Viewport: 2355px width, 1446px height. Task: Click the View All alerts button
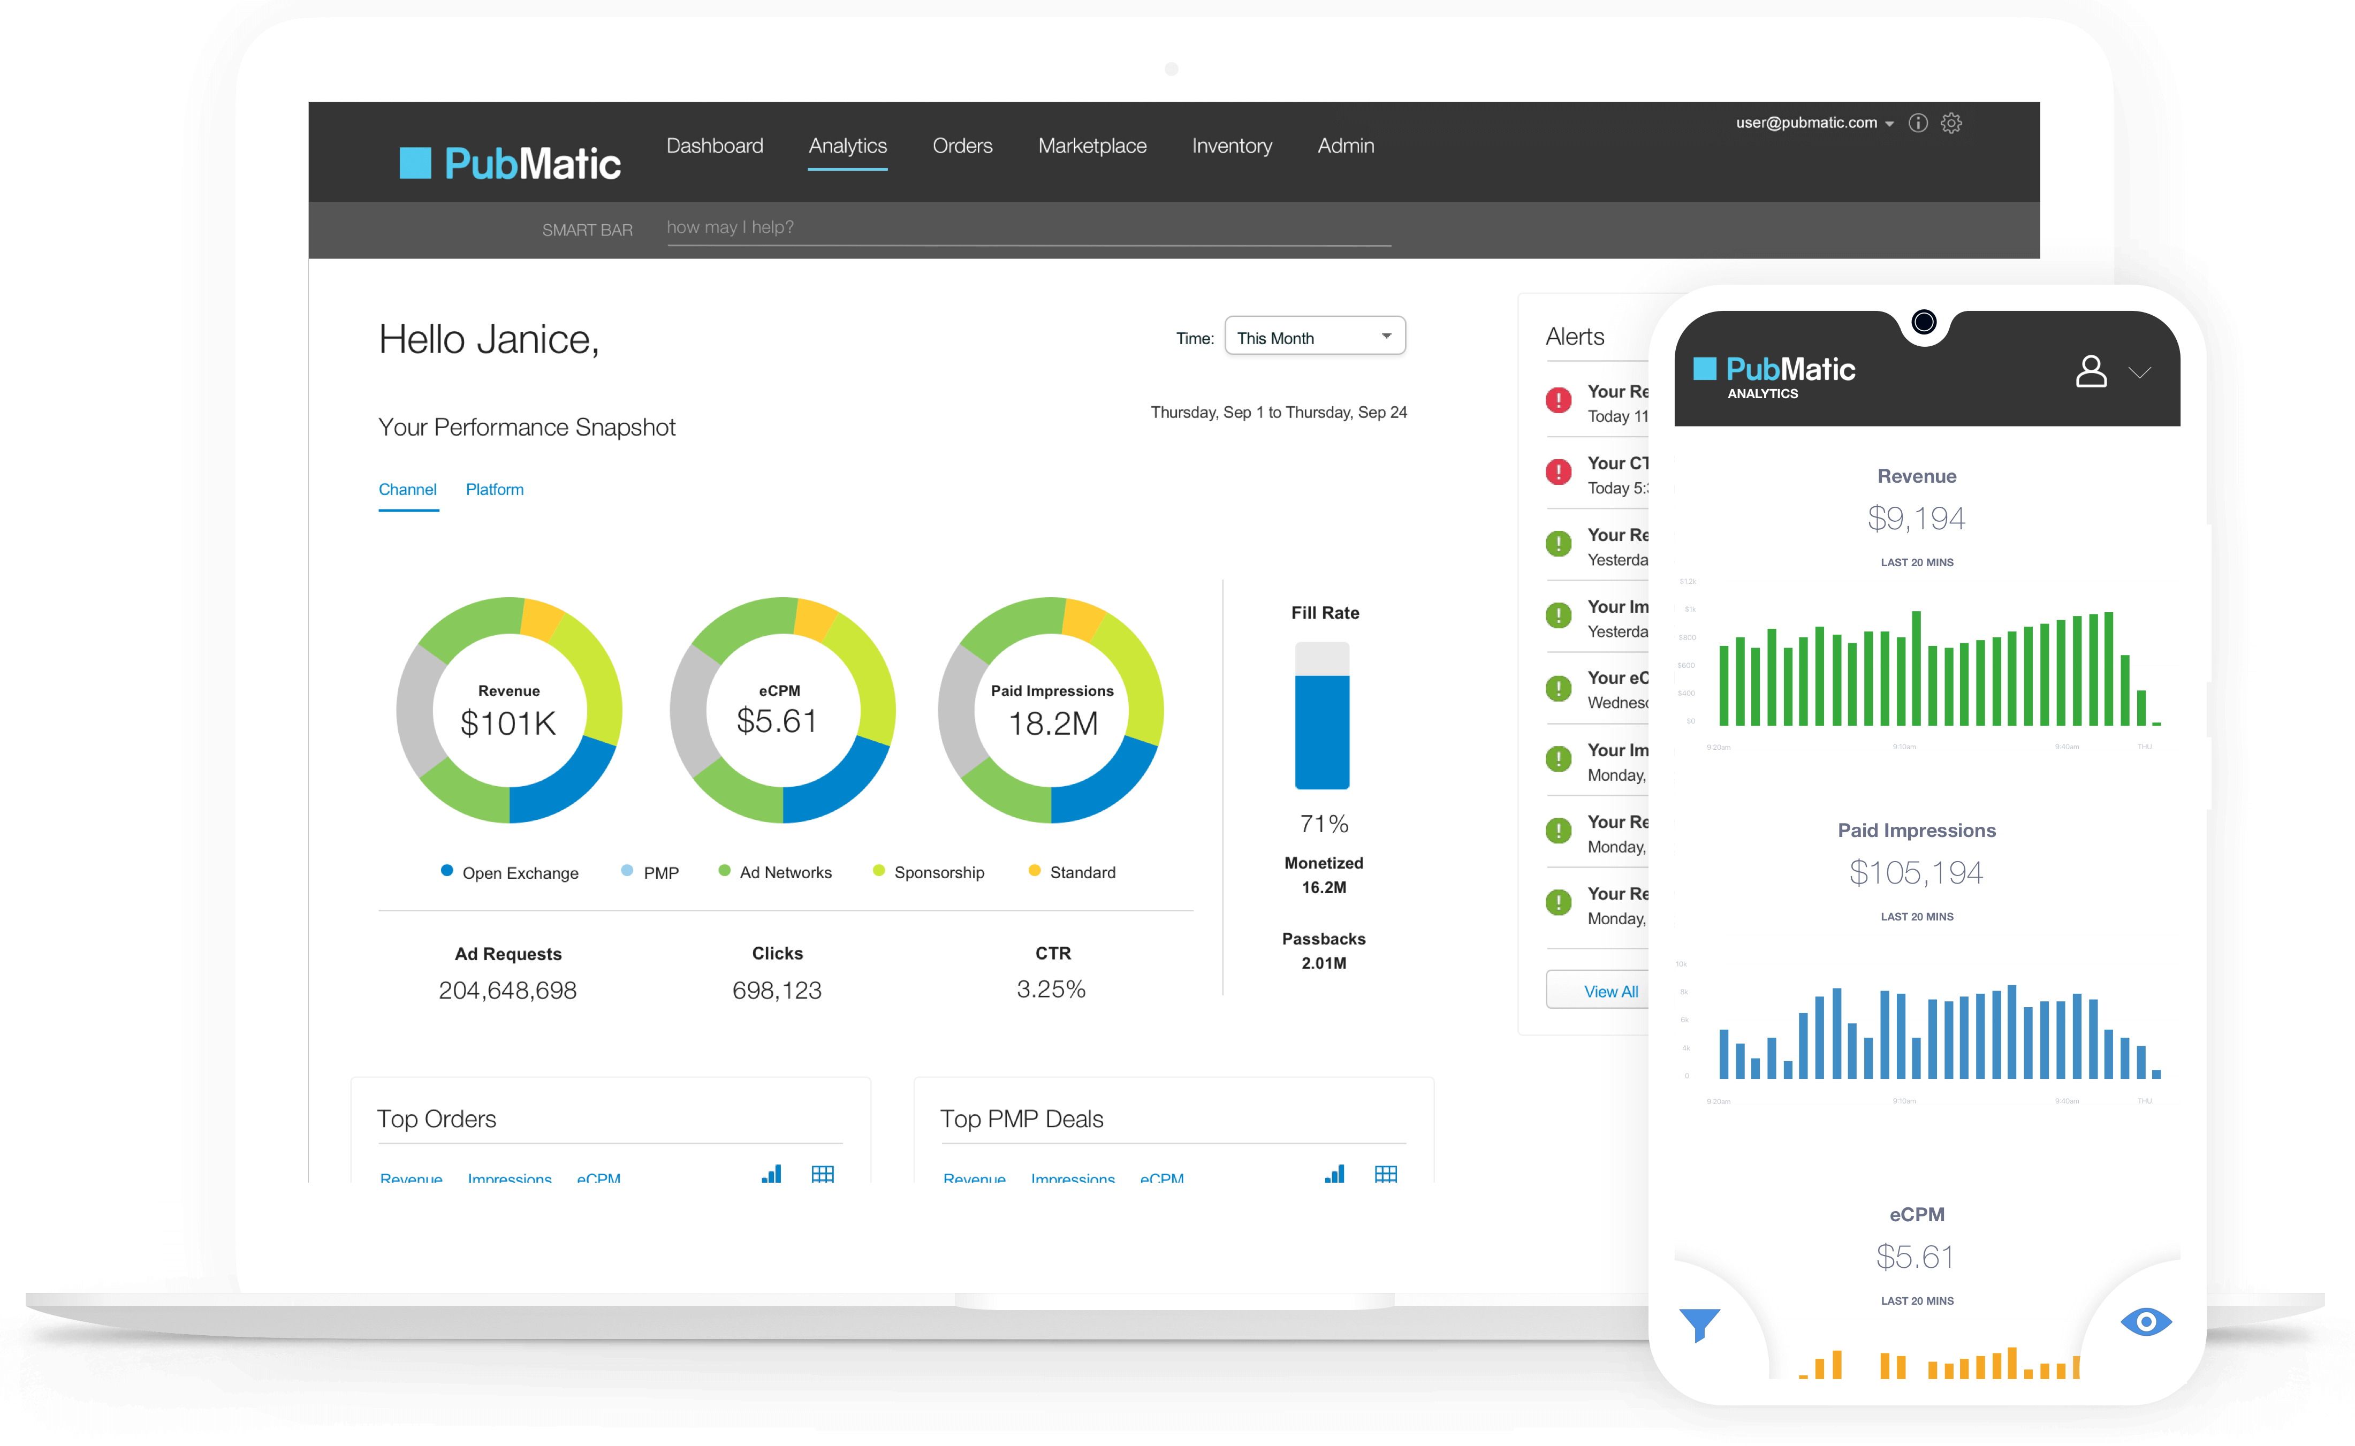click(x=1610, y=991)
